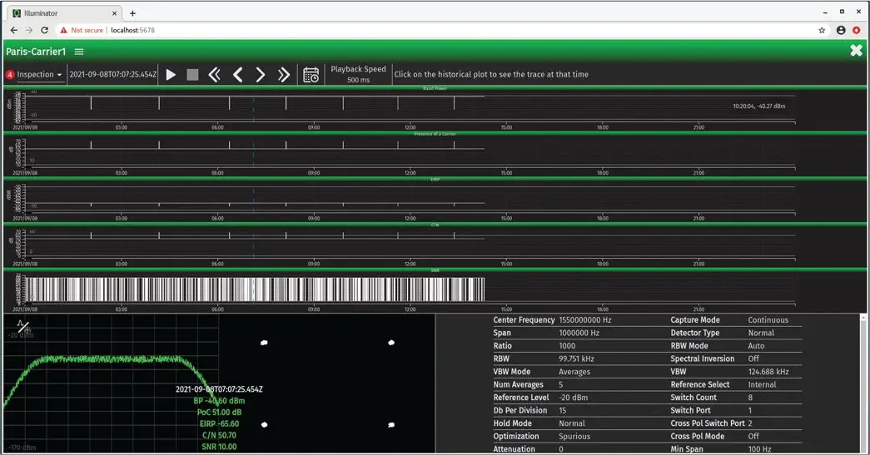Expand the Inspection mode dropdown
This screenshot has width=870, height=455.
(39, 75)
